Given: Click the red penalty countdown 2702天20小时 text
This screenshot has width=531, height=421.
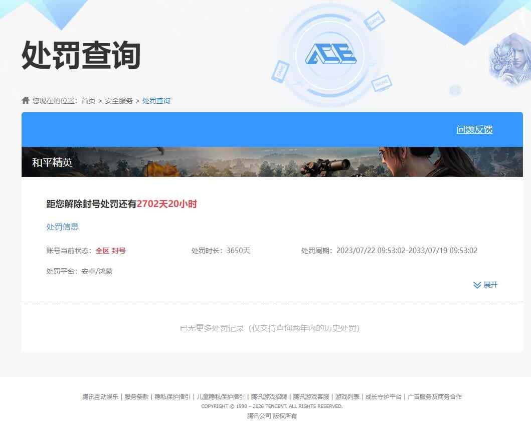Looking at the screenshot, I should [167, 204].
